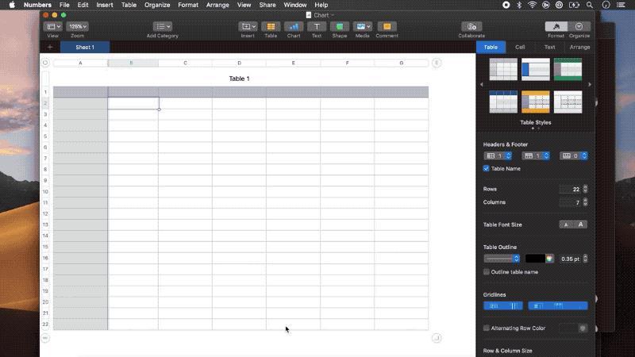
Task: Click the Chart toolbar icon
Action: (x=294, y=27)
